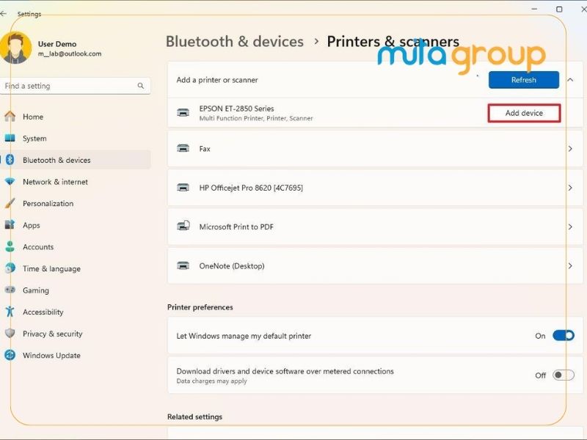Enable download drivers over metered connections
This screenshot has height=440, width=587.
click(564, 375)
